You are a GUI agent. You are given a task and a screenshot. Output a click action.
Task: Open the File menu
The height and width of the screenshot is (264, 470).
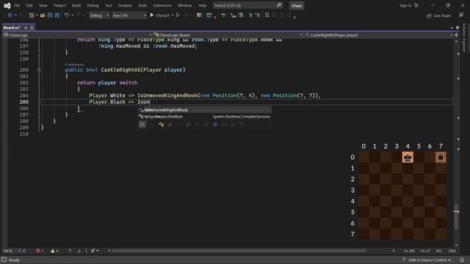[17, 5]
